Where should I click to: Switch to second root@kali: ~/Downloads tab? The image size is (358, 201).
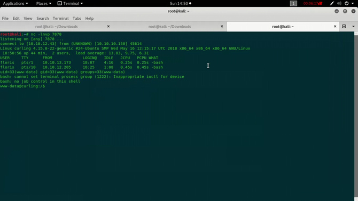coord(169,27)
